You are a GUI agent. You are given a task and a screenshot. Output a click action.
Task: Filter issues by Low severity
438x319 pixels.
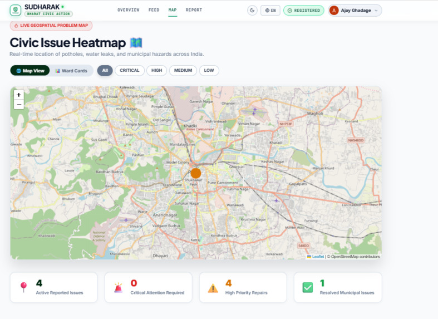tap(209, 70)
